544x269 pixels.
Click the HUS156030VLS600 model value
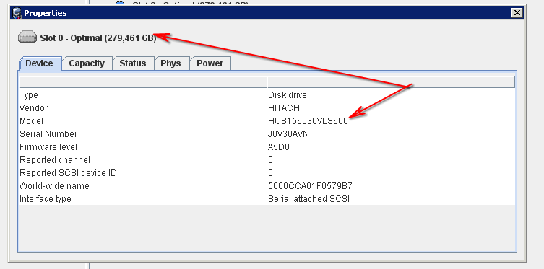point(308,121)
